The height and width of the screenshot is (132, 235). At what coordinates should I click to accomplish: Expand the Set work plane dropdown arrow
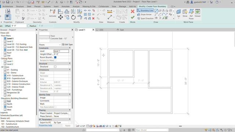[x=178, y=18]
